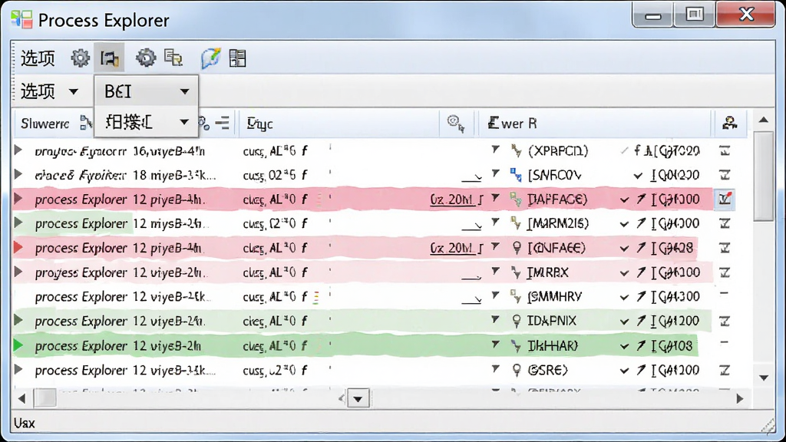Screen dimensions: 786x442
Task: Expand the red row containing [DAFFACE)
Action: tap(18, 199)
